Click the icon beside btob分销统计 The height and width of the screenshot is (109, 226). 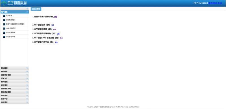click(4, 28)
